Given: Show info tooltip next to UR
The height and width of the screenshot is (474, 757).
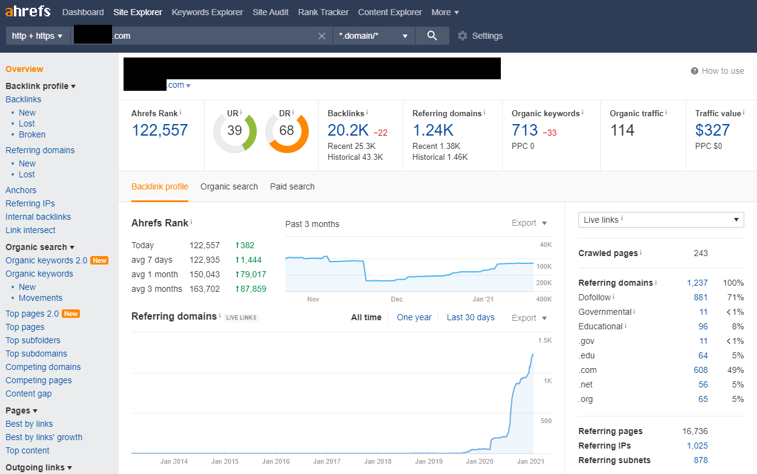Looking at the screenshot, I should click(x=241, y=113).
